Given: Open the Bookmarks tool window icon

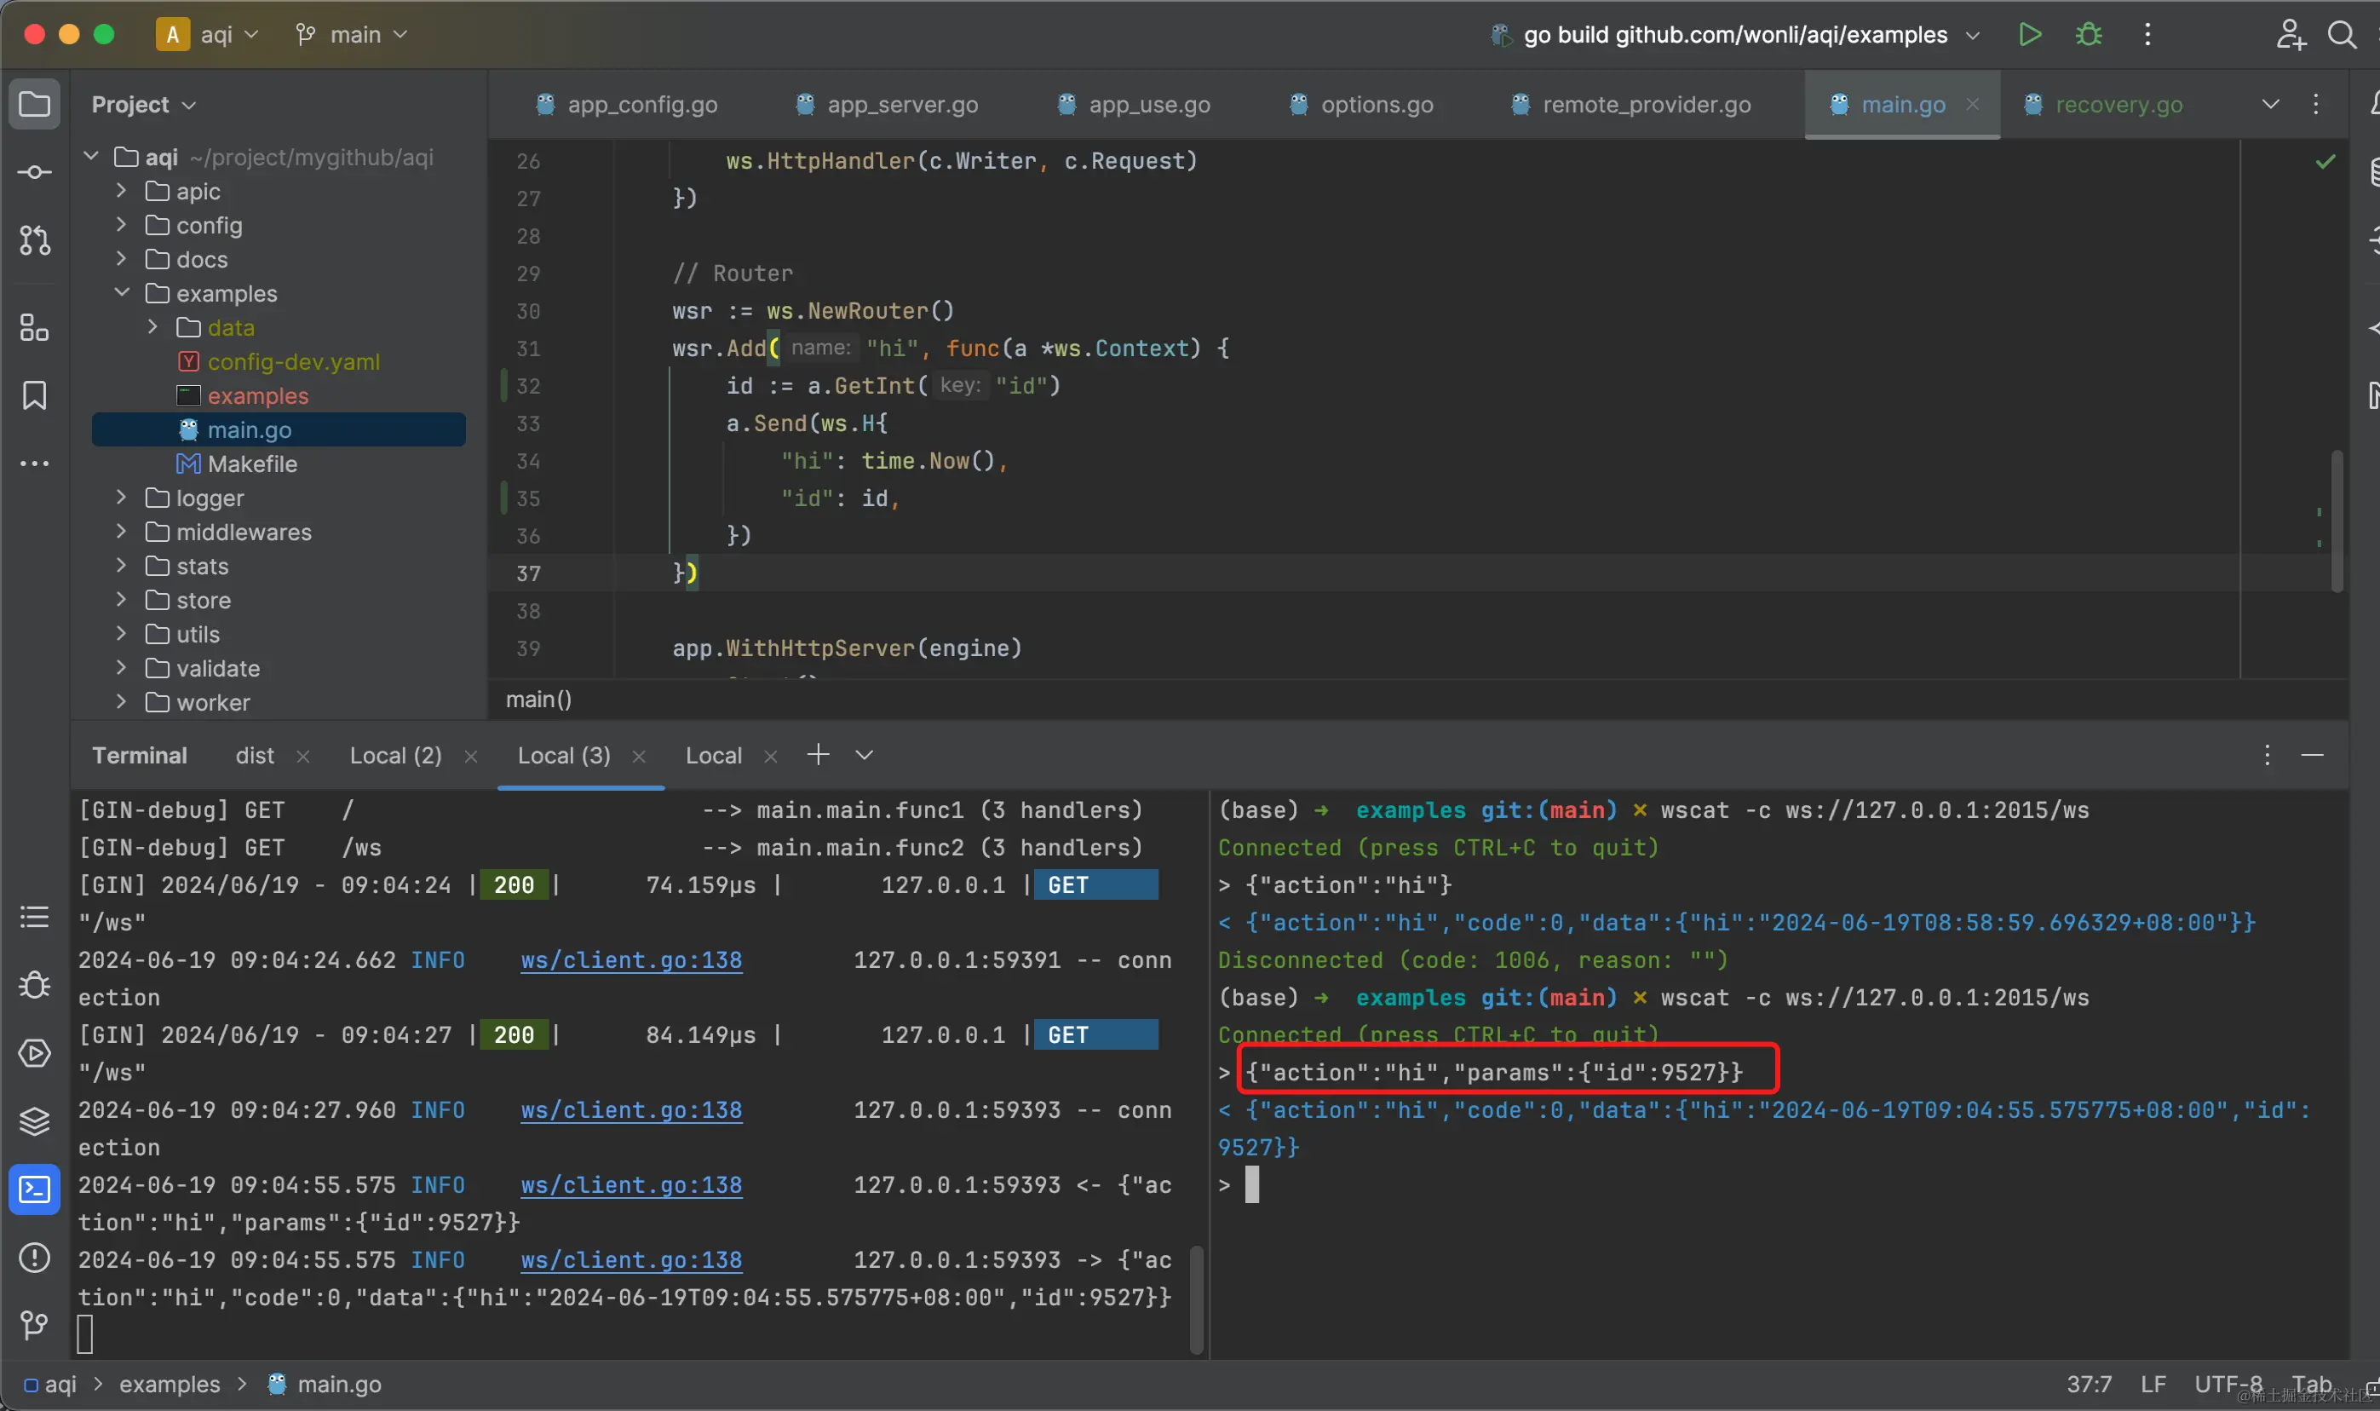Looking at the screenshot, I should pyautogui.click(x=35, y=395).
